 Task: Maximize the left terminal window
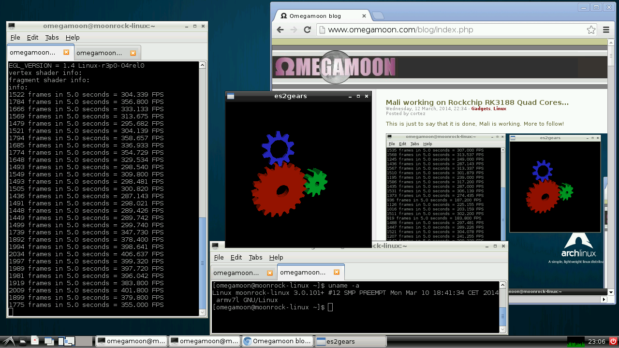point(195,26)
